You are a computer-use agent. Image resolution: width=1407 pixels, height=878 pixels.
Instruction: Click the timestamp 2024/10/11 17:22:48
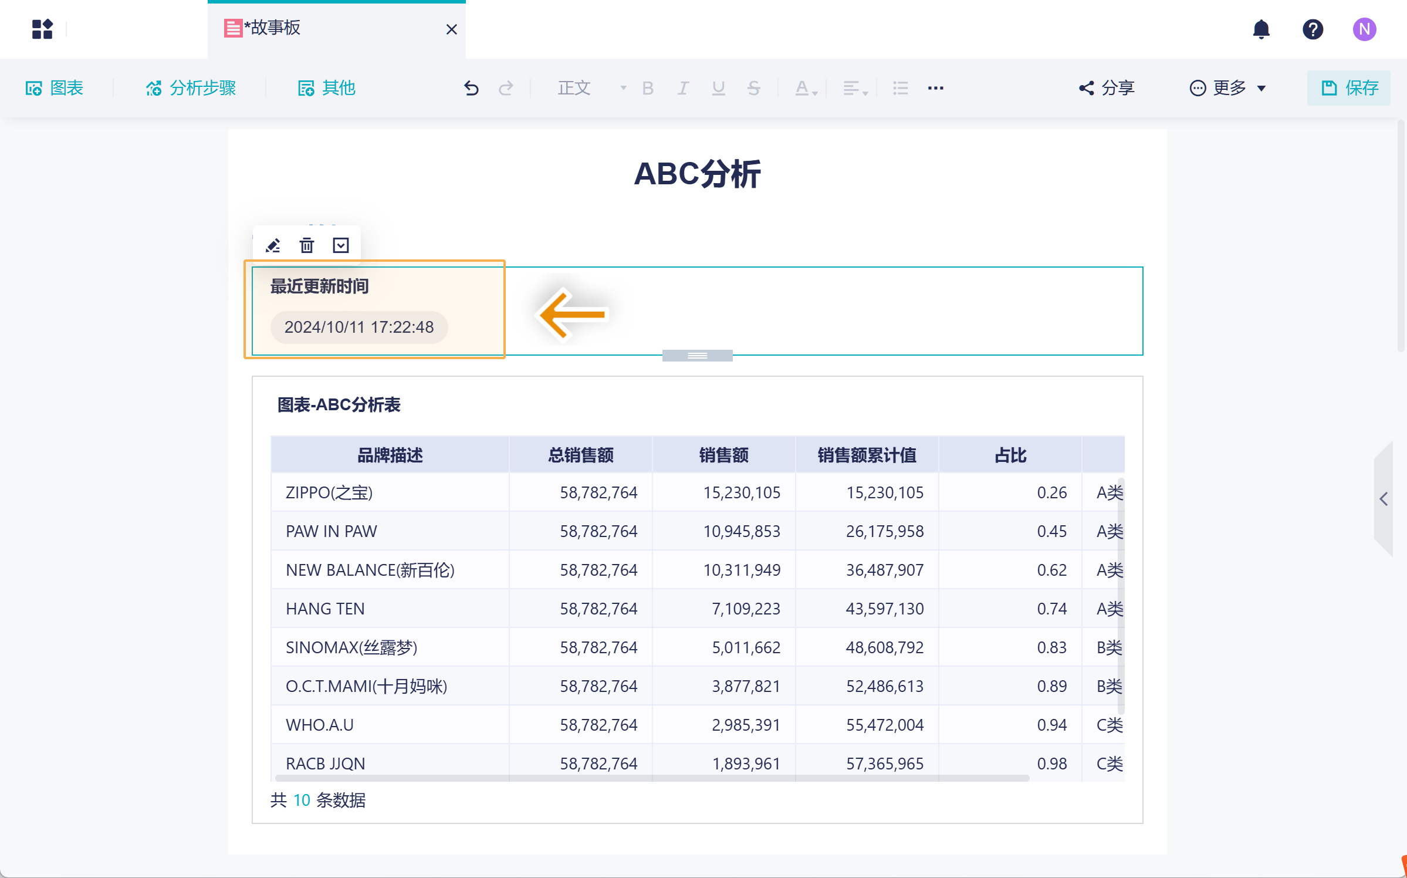pos(359,327)
